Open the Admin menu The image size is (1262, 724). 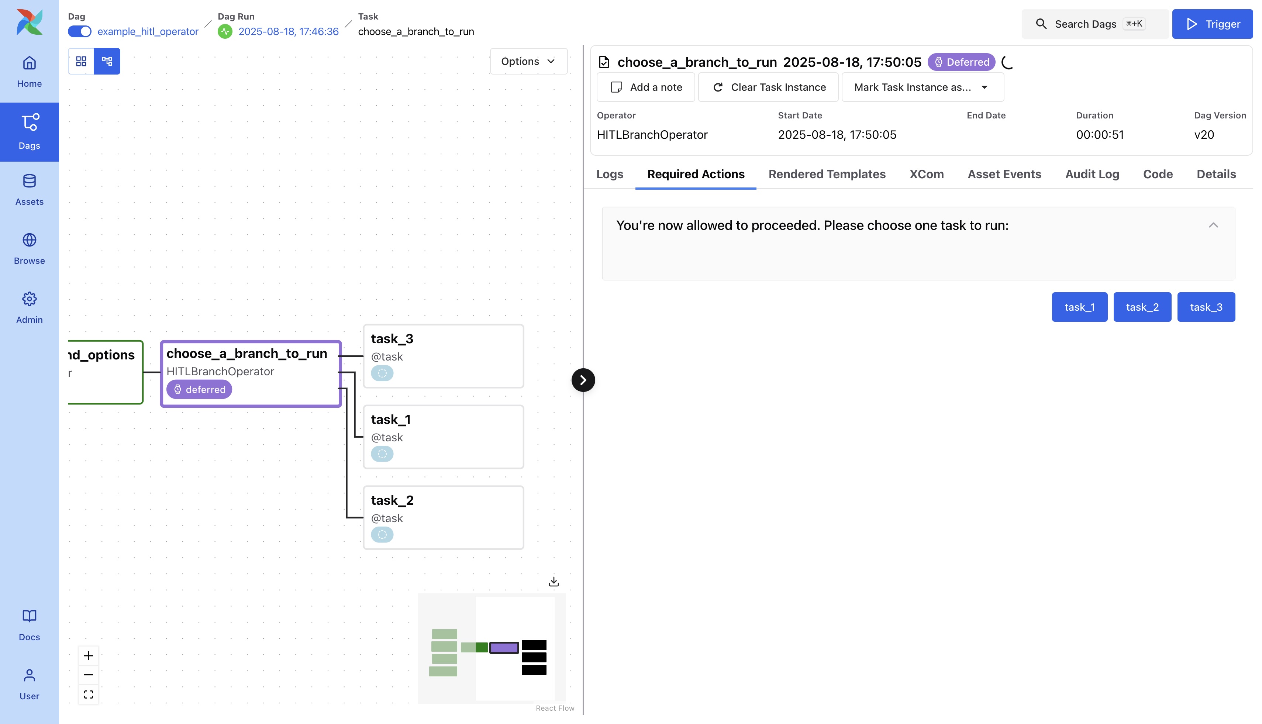[x=30, y=308]
